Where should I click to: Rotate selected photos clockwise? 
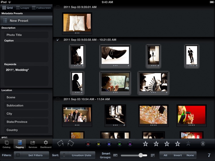pos(71,143)
